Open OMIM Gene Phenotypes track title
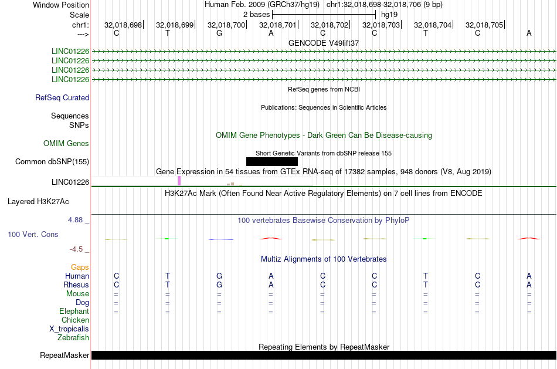 tap(324, 136)
